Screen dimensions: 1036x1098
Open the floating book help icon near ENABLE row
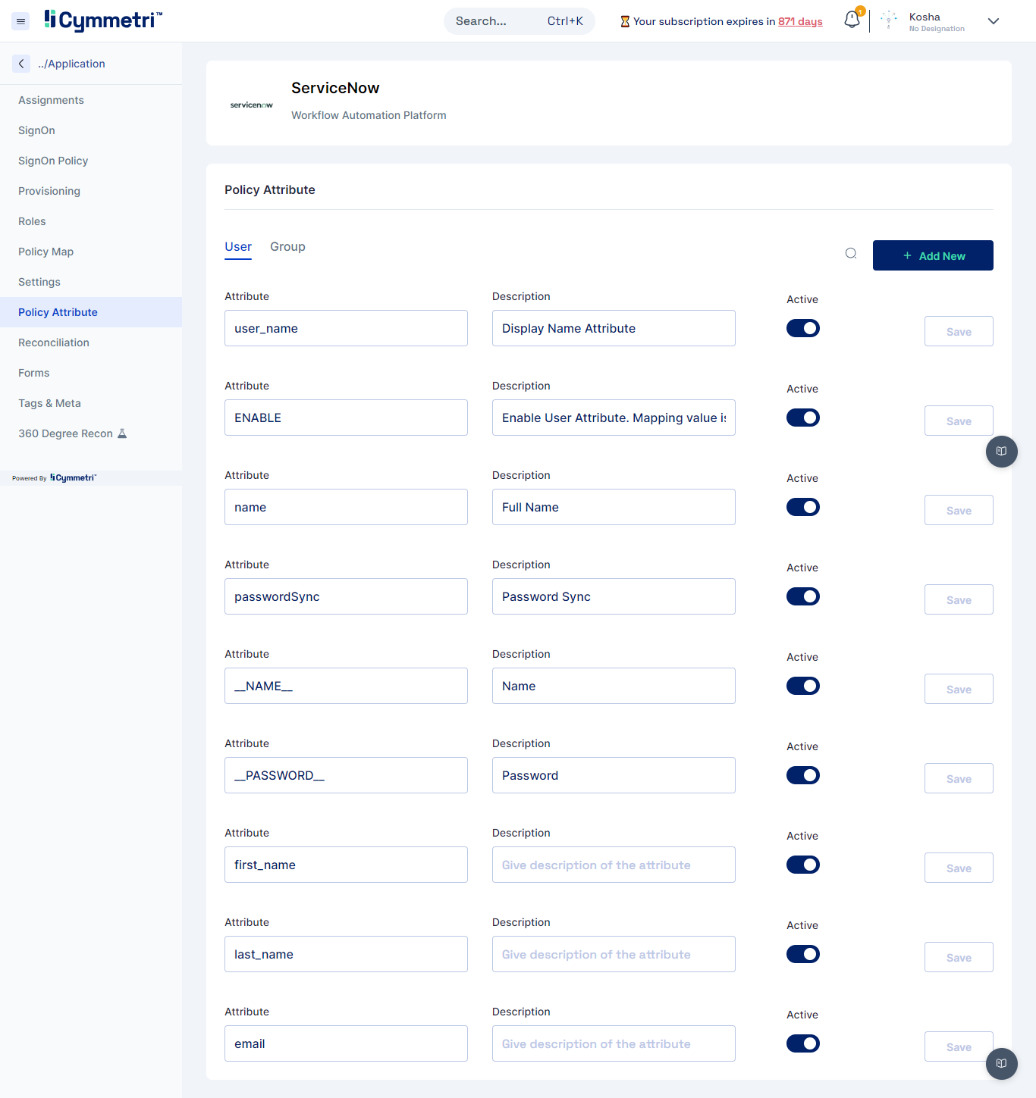[1001, 452]
